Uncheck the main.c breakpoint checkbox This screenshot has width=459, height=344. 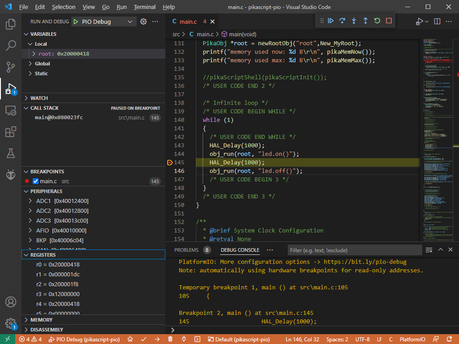coord(36,181)
